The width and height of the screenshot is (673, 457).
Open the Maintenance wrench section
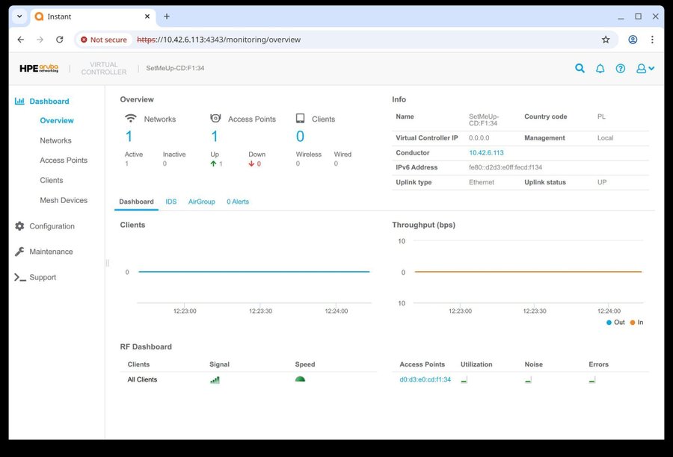coord(50,252)
